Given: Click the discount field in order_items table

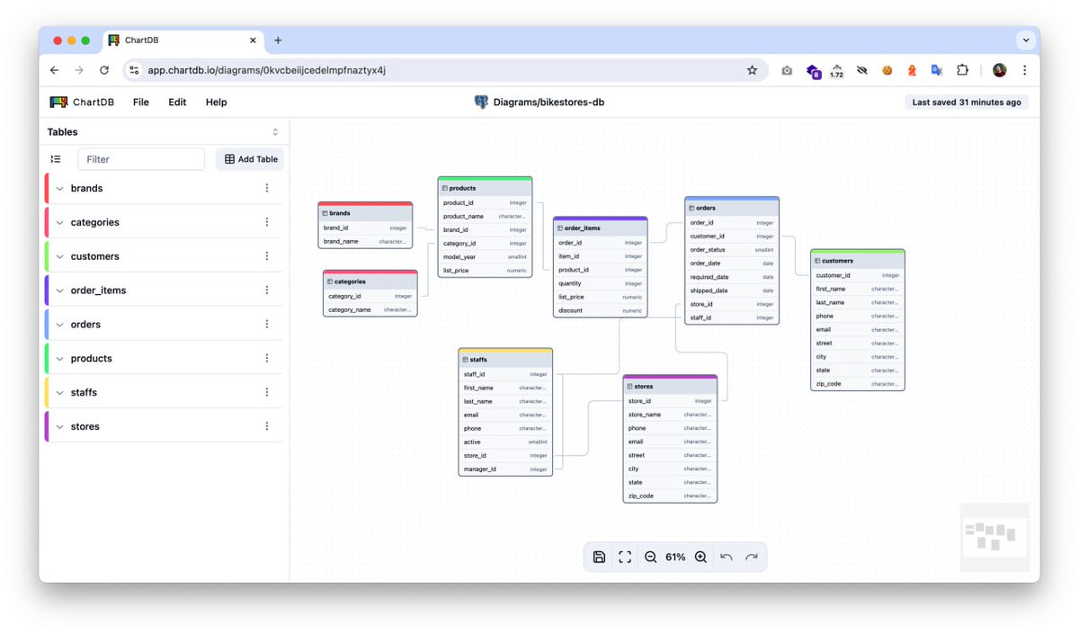Looking at the screenshot, I should pyautogui.click(x=600, y=310).
